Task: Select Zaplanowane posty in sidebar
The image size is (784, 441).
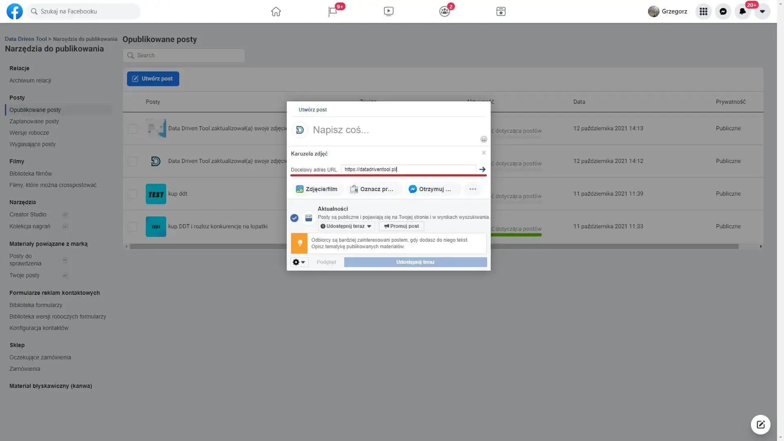Action: click(x=34, y=121)
